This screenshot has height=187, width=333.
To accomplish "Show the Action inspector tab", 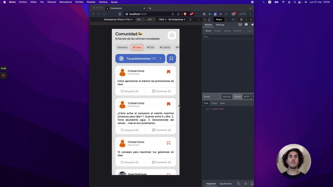I will [227, 97].
